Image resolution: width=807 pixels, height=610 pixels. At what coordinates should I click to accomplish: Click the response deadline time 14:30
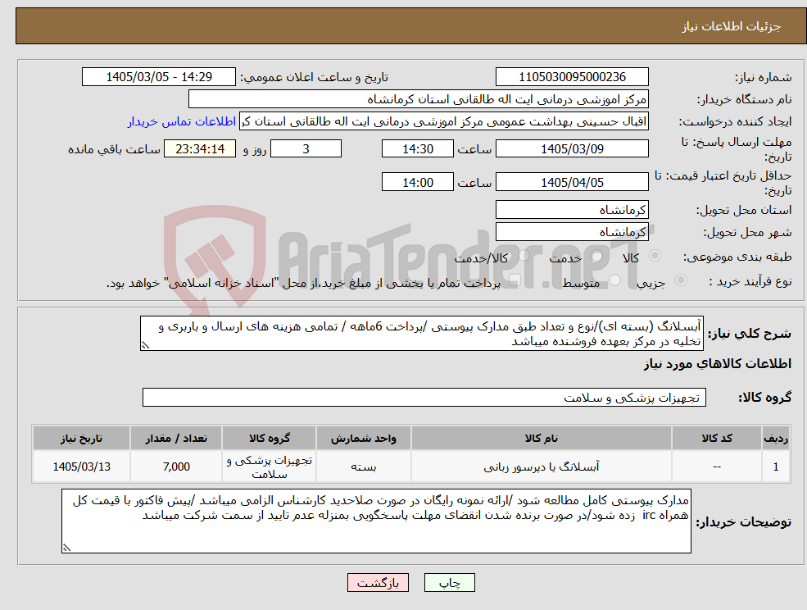(x=417, y=149)
